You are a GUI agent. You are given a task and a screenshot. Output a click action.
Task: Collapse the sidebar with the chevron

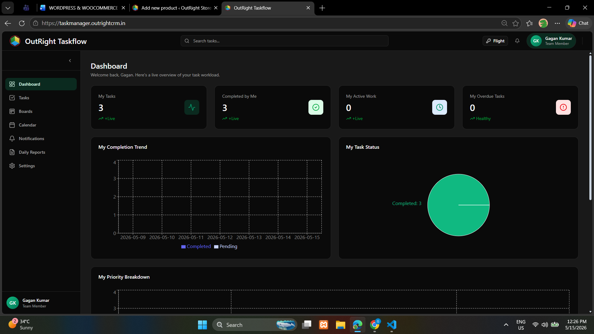pos(70,61)
